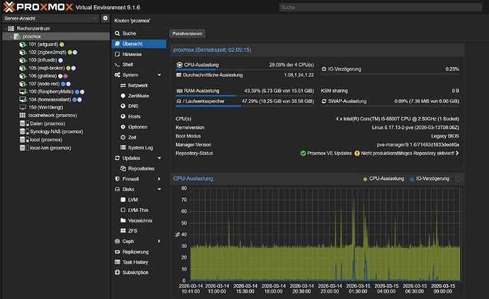Viewport: 489px width, 299px height.
Task: Click the Replizierung retweet icon
Action: [x=117, y=252]
